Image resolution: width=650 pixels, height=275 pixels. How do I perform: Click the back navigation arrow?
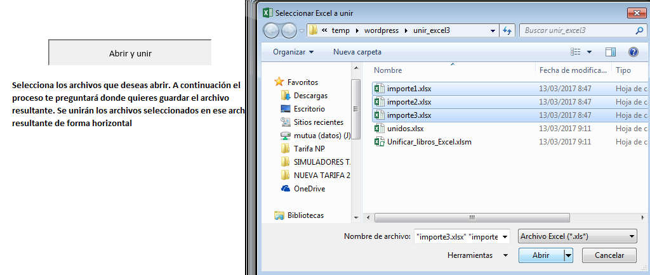(271, 30)
